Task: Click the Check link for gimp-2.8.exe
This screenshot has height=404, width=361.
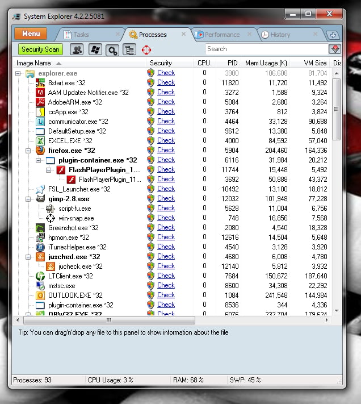Action: pyautogui.click(x=166, y=198)
